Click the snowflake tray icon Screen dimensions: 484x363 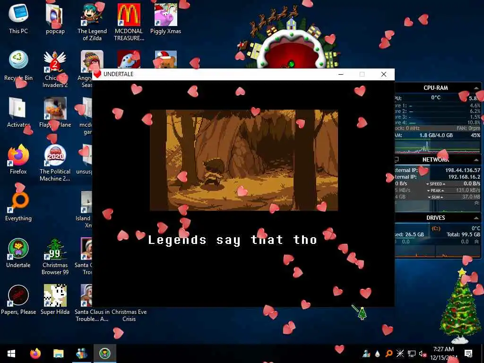[x=400, y=354]
